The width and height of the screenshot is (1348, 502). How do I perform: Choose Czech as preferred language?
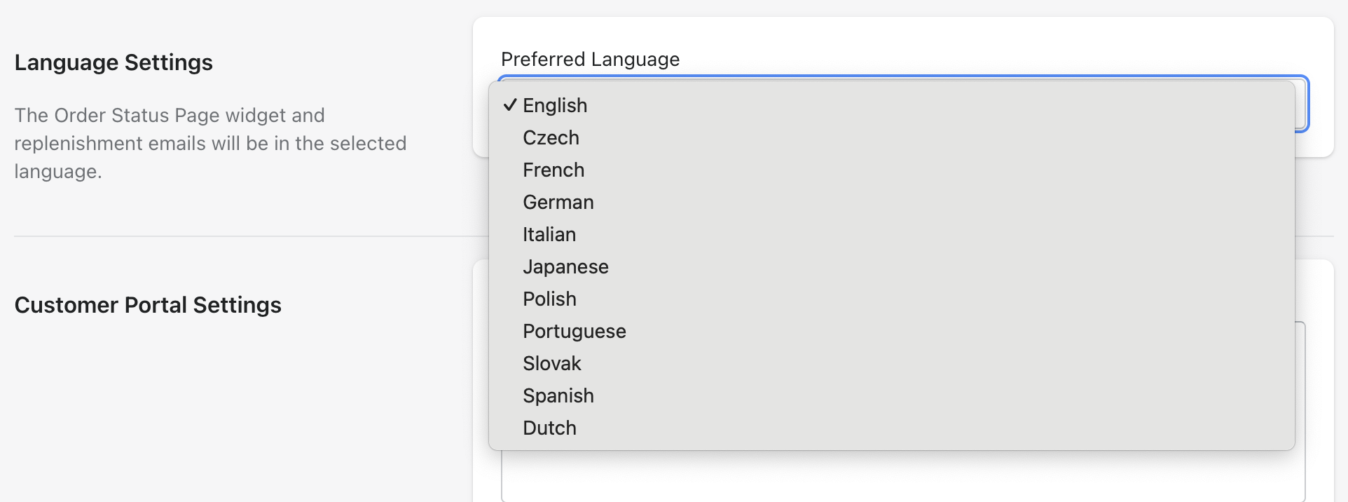[x=551, y=137]
